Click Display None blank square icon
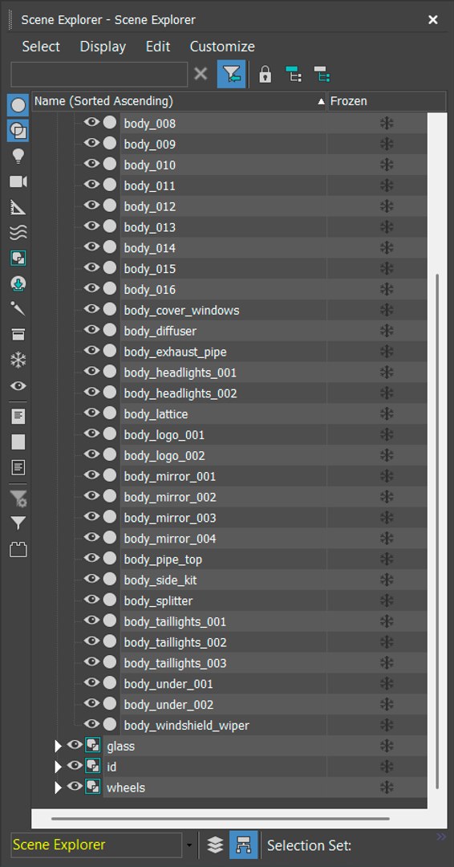The height and width of the screenshot is (867, 454). click(18, 442)
